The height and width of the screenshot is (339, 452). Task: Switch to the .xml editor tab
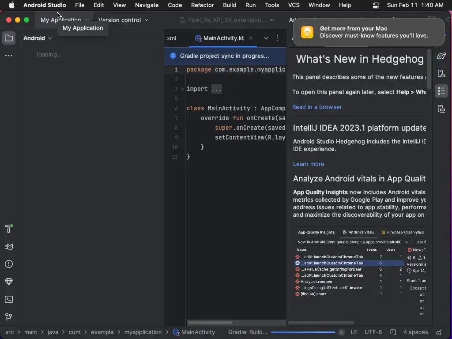tap(171, 38)
